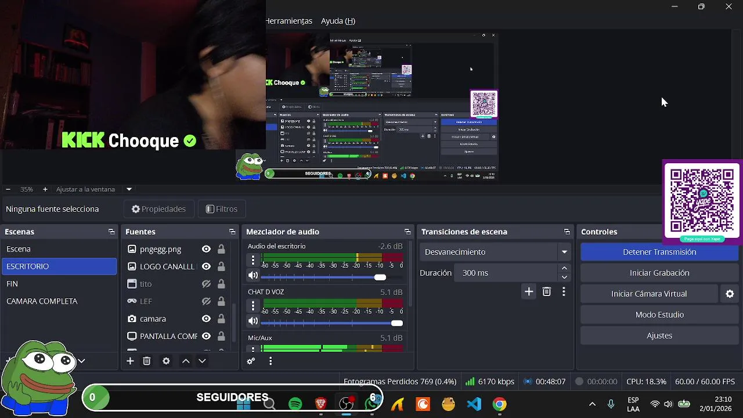Select the CAMARA COMPLETA scene
This screenshot has height=418, width=743.
[x=59, y=301]
